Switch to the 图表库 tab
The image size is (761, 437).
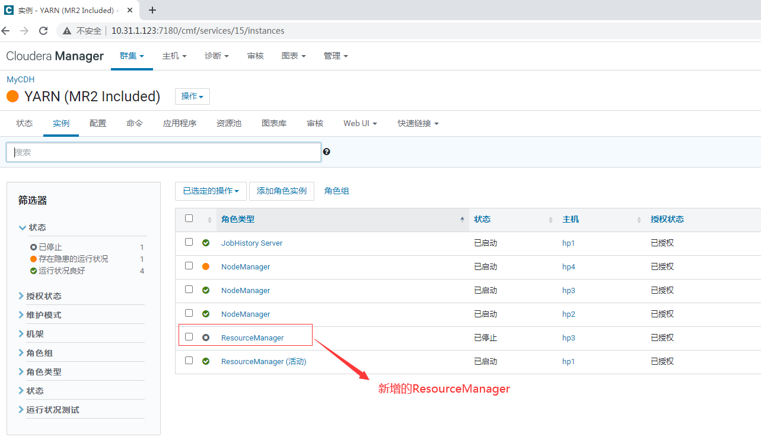coord(274,123)
